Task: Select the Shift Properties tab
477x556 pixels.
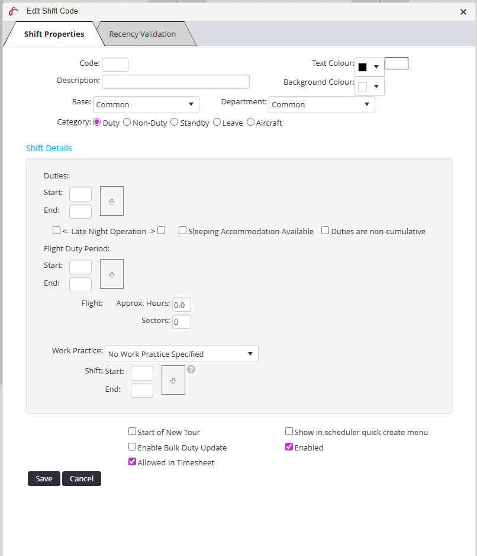Action: [x=54, y=34]
